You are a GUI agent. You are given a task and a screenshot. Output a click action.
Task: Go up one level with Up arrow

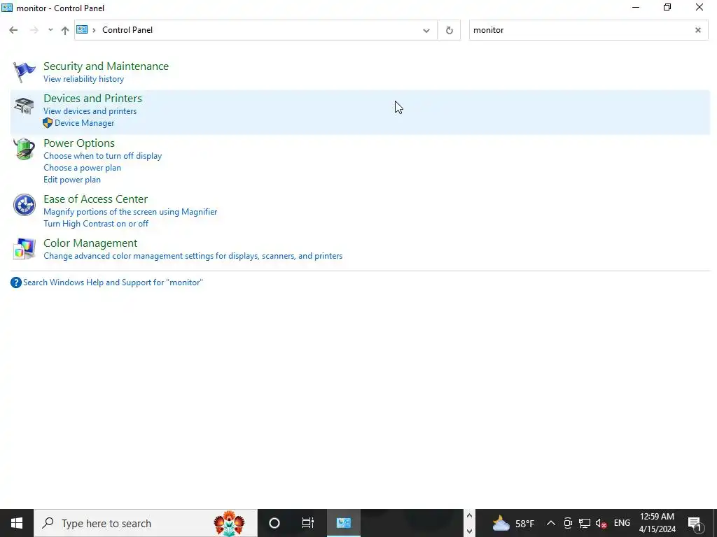click(x=65, y=30)
